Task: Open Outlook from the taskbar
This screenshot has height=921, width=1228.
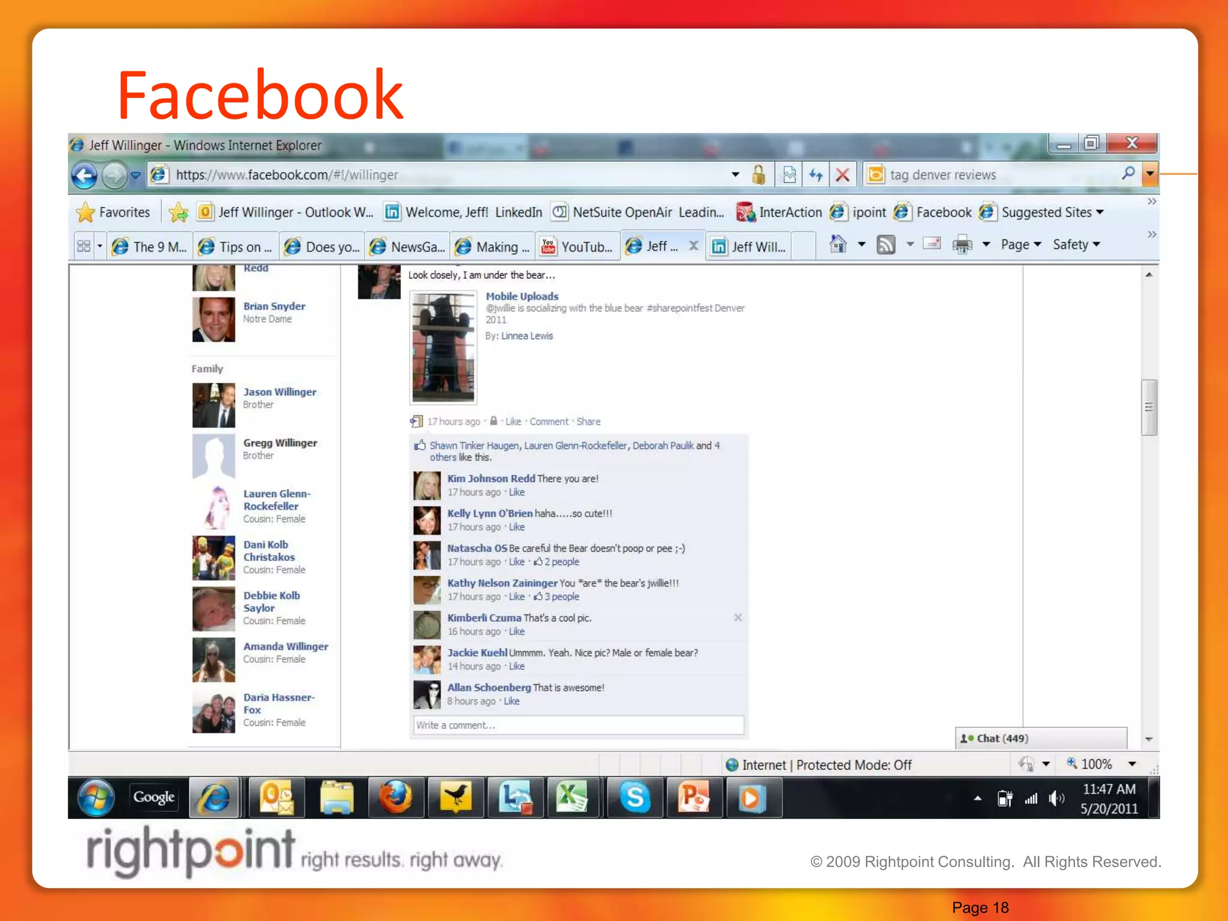Action: coord(276,798)
